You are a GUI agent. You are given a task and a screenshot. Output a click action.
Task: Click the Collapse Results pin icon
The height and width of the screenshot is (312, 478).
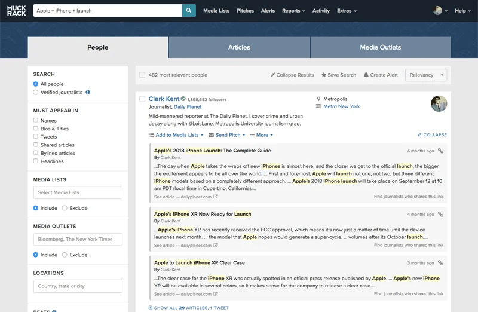tap(272, 75)
